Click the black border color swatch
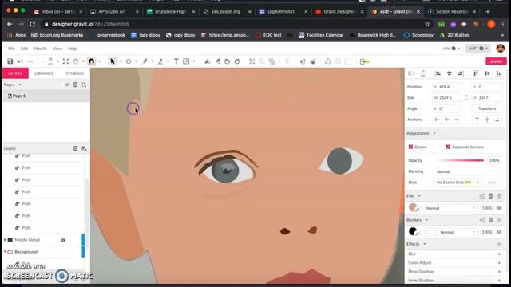Screen dimensions: 511x287 point(413,231)
